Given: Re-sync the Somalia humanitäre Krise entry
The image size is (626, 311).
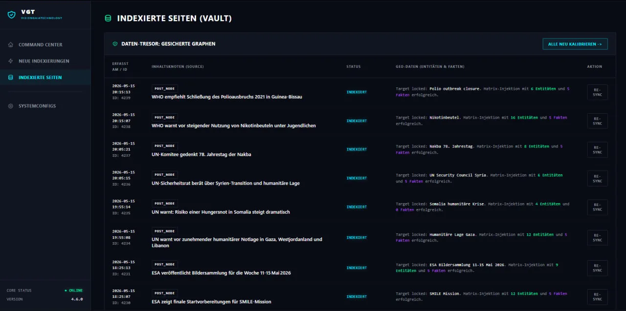Looking at the screenshot, I should pos(597,207).
